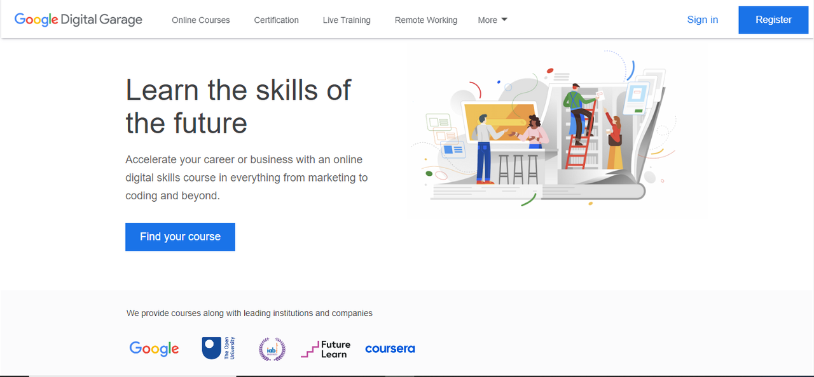Click the IAB partner logo
The image size is (814, 377).
[x=272, y=349]
